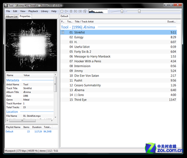Viewport: 187px width, 158px height.
Task: Click the seek bar position handle
Action: [139, 11]
